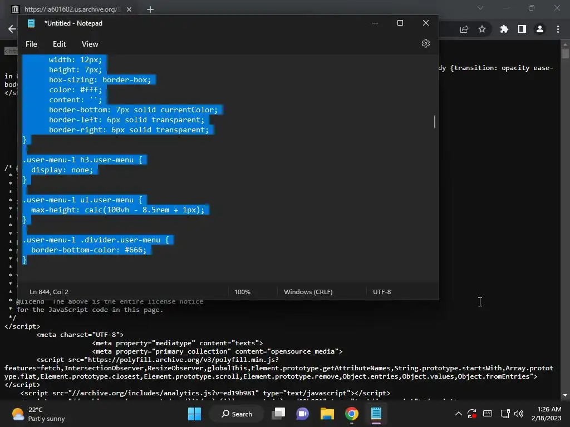Open taskbar Search box
The height and width of the screenshot is (427, 570).
click(x=237, y=414)
